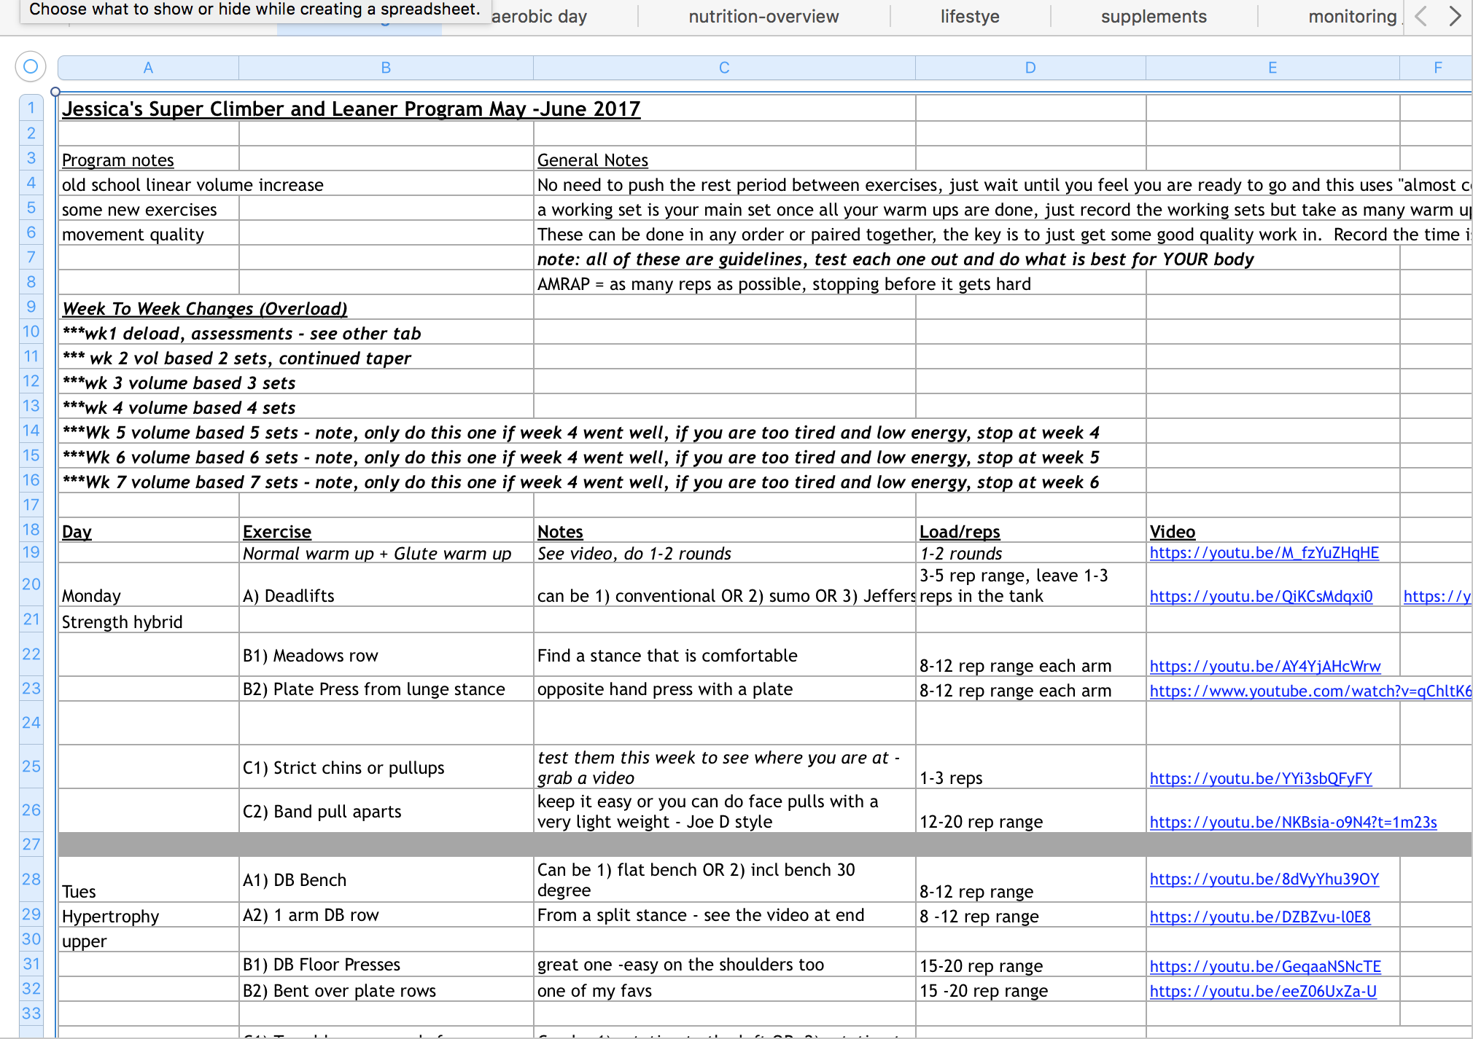Open the NKBsia-o9N4 band pull aparts link

pyautogui.click(x=1293, y=823)
